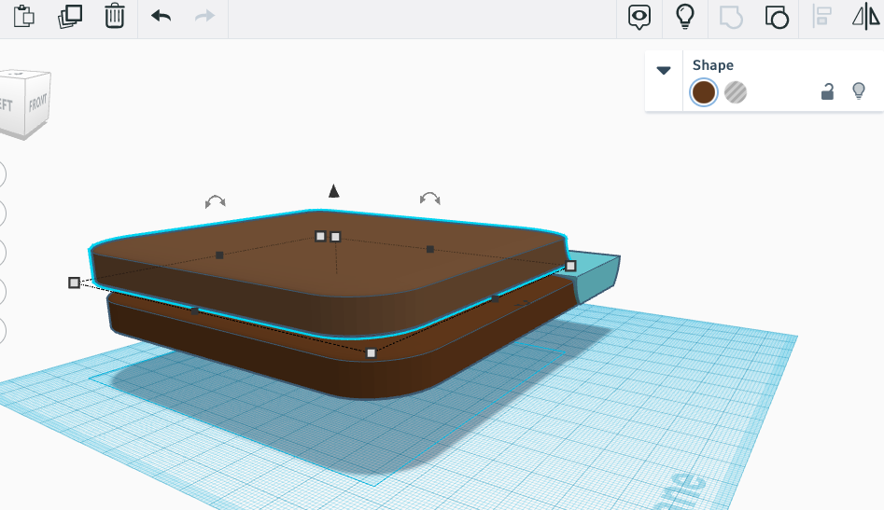This screenshot has height=510, width=884.
Task: Hide selected shape with panel lightbulb
Action: point(859,90)
